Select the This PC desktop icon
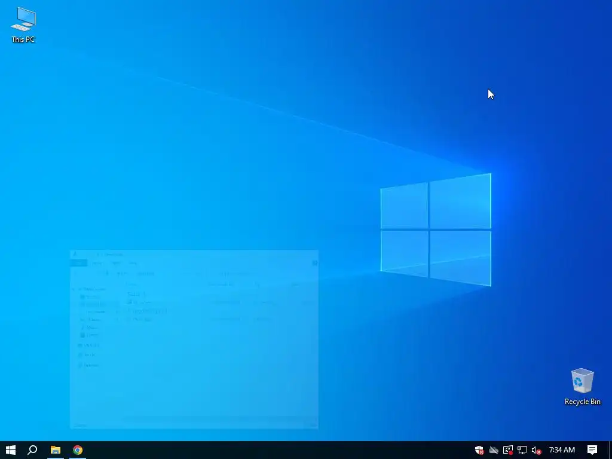The width and height of the screenshot is (612, 459). (23, 25)
